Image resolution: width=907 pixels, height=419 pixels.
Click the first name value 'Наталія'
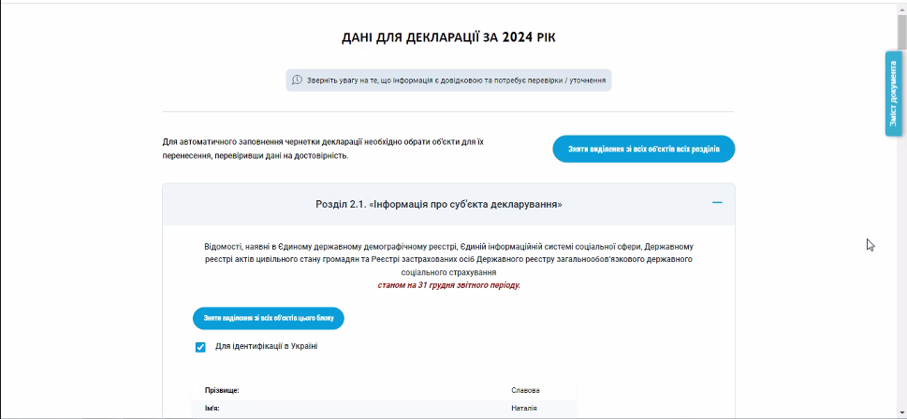click(x=524, y=409)
